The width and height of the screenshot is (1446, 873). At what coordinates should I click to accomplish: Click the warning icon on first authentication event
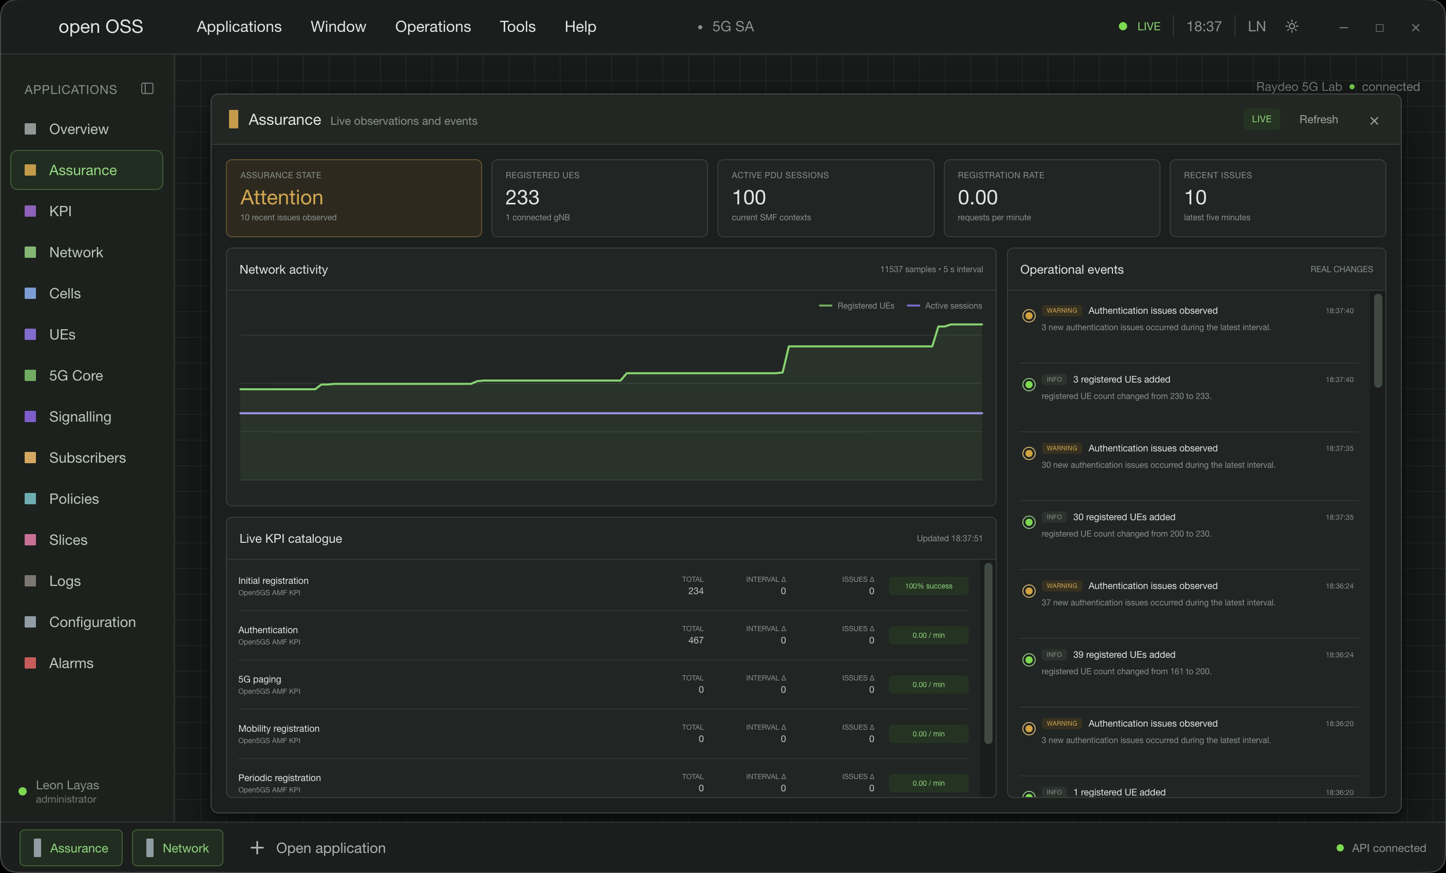point(1029,316)
